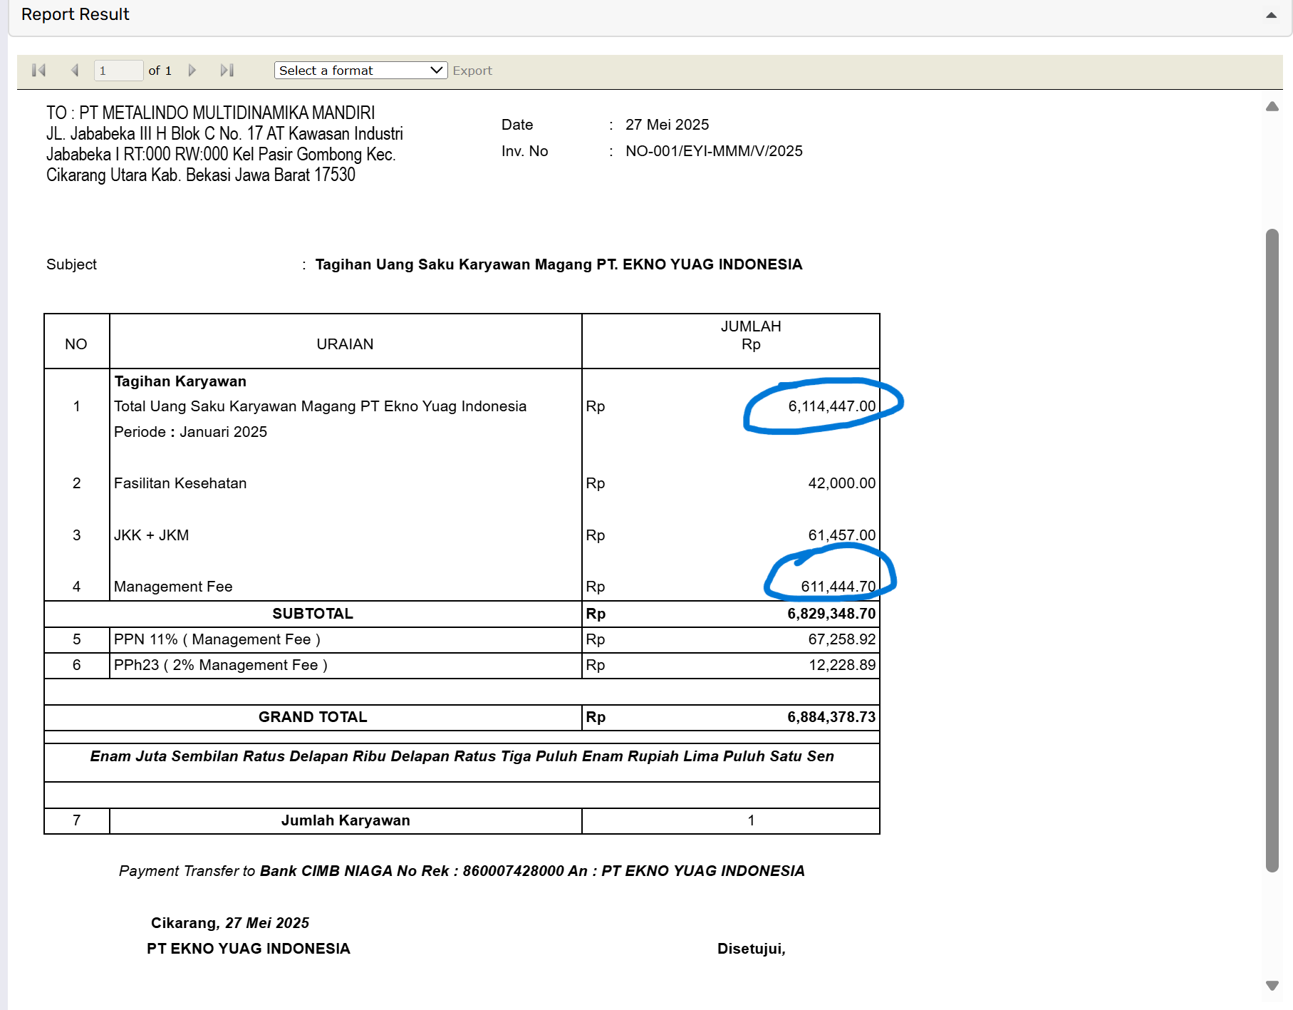Click the Tagihan Karyawan heading
Viewport: 1293px width, 1010px height.
180,381
